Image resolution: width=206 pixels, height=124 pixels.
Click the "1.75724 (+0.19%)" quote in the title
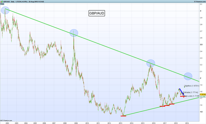pyautogui.click(x=22, y=2)
